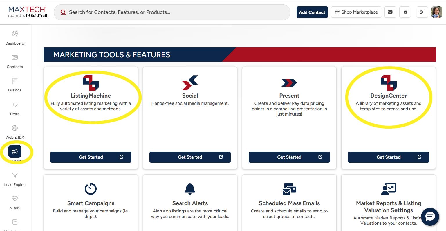Open the Listings sign icon in sidebar
Image resolution: width=446 pixels, height=231 pixels.
15,80
